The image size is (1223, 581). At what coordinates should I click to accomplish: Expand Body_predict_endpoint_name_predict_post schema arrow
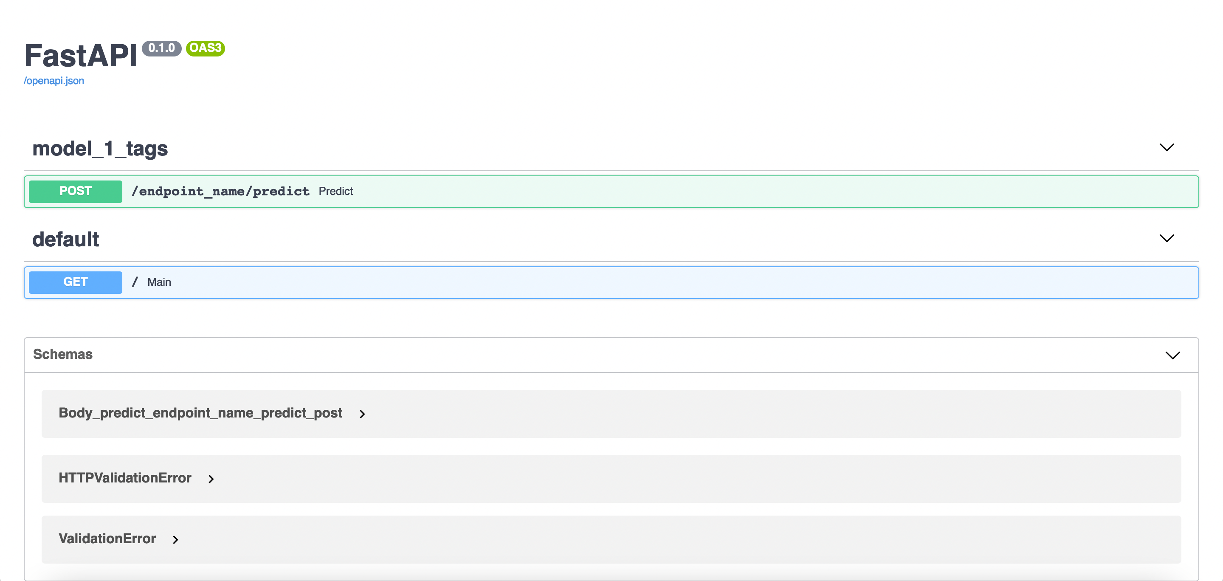(x=362, y=414)
